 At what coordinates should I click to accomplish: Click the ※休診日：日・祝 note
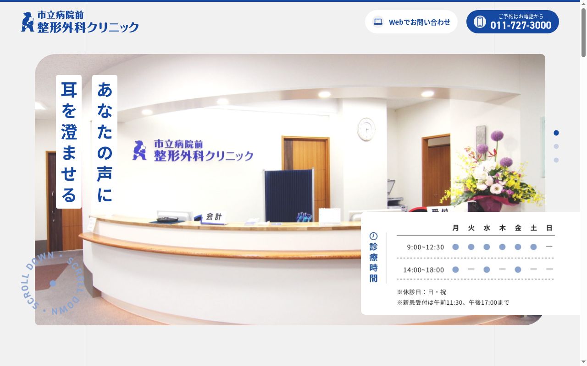[x=421, y=292]
